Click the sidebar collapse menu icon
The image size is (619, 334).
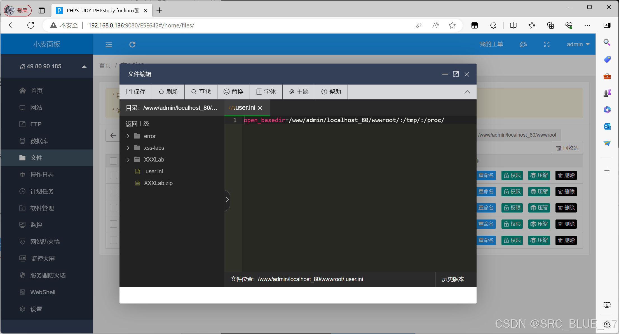click(x=109, y=45)
